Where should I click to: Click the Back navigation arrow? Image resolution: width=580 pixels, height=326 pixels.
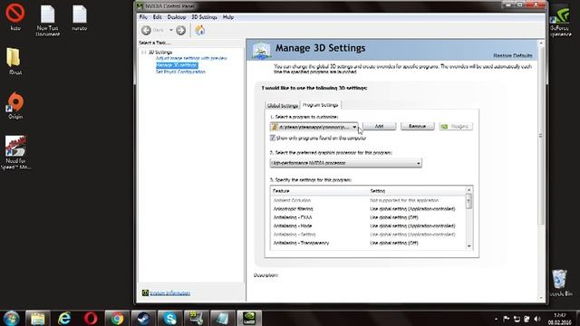click(x=146, y=30)
